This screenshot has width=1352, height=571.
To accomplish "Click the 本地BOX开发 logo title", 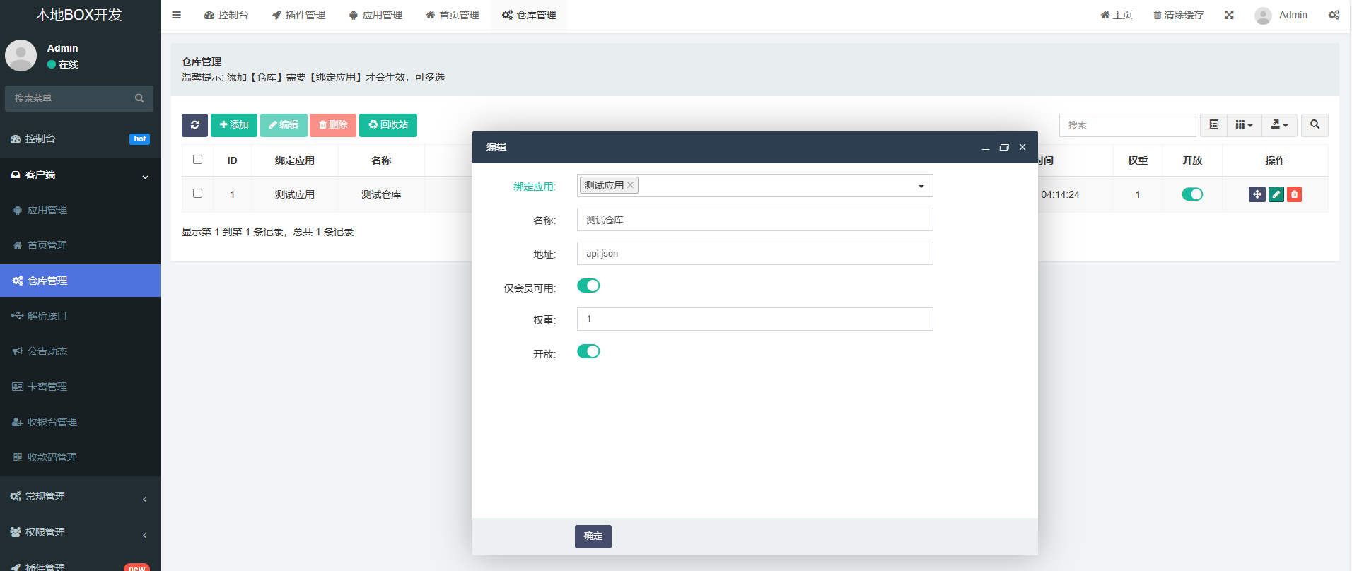I will tap(79, 15).
